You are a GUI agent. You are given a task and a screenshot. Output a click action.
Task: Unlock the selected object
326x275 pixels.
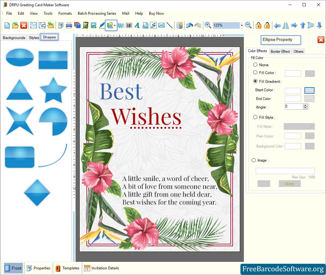pos(267,25)
